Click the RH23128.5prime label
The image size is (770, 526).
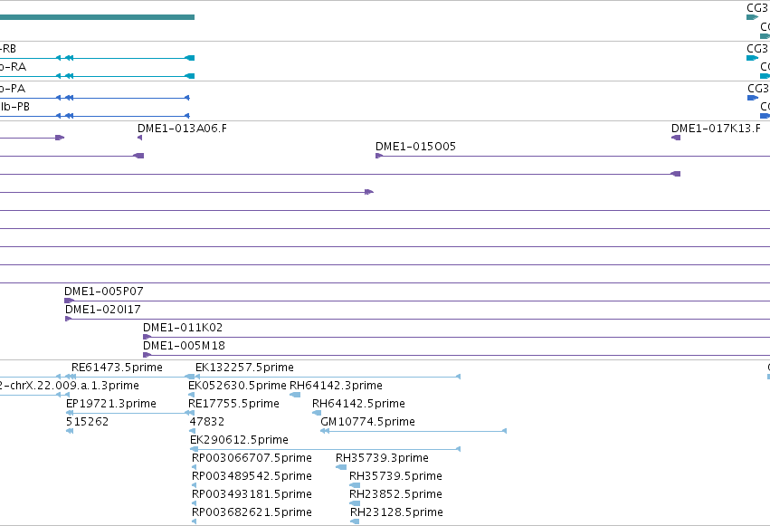click(396, 512)
